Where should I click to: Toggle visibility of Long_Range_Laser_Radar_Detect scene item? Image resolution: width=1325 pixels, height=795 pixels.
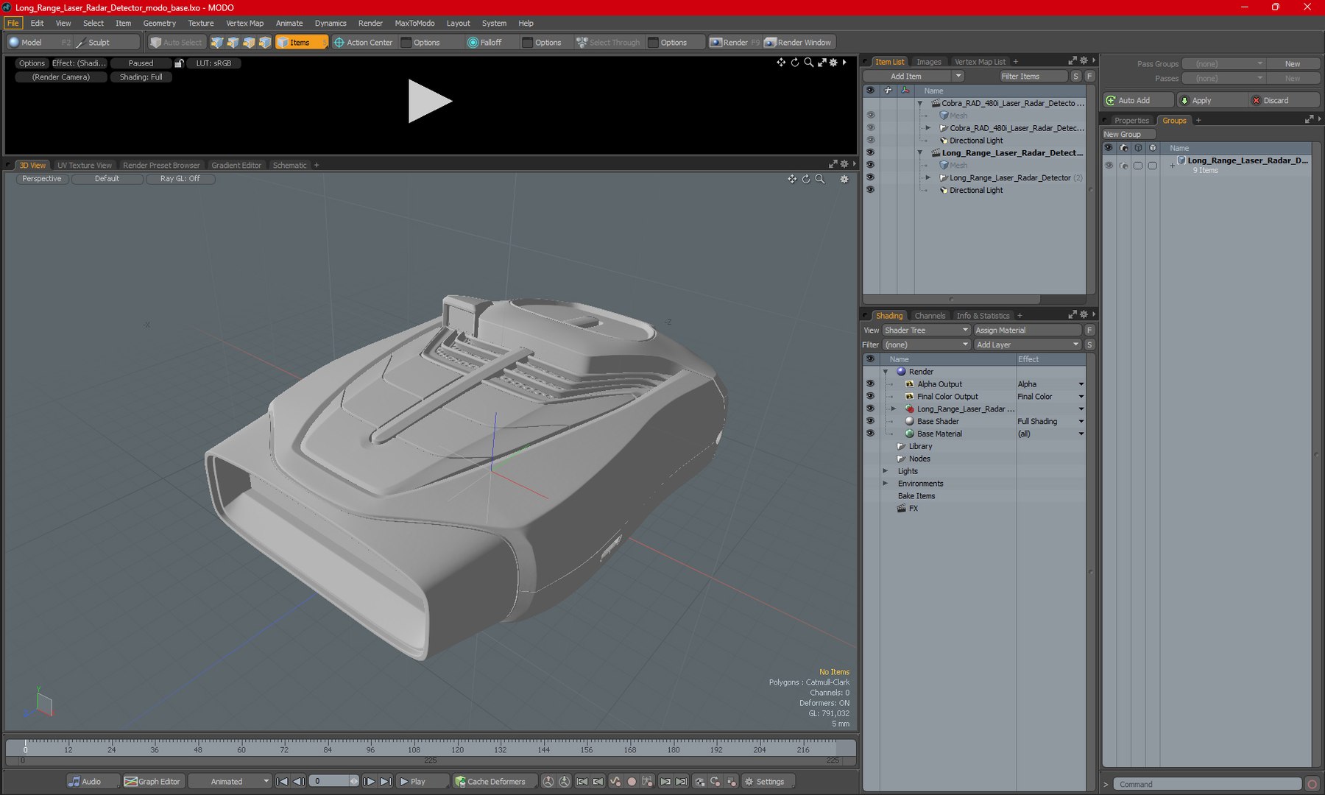pos(871,153)
